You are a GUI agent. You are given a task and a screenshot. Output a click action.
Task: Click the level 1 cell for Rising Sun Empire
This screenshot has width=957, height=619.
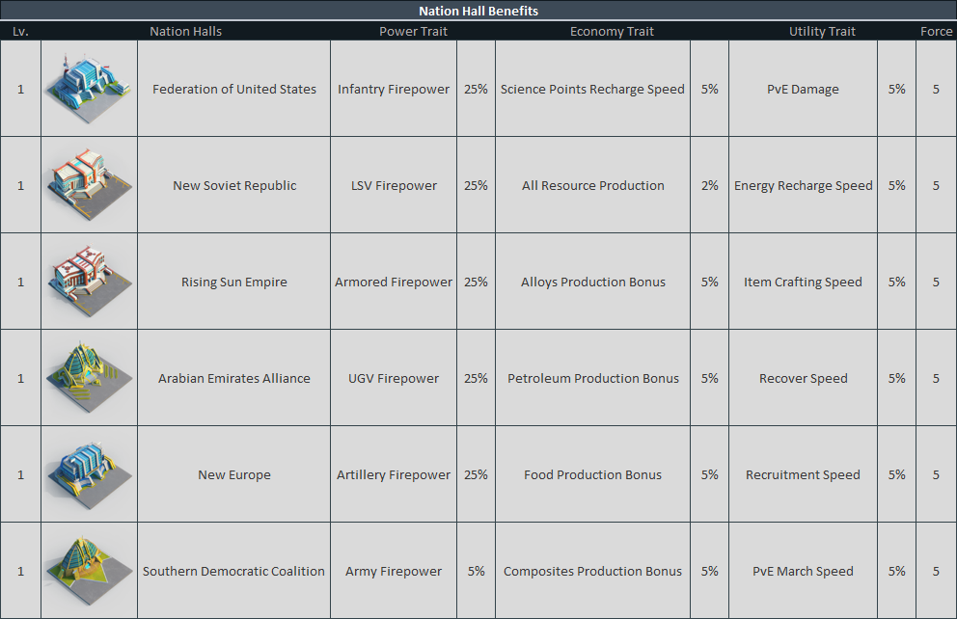pos(21,282)
